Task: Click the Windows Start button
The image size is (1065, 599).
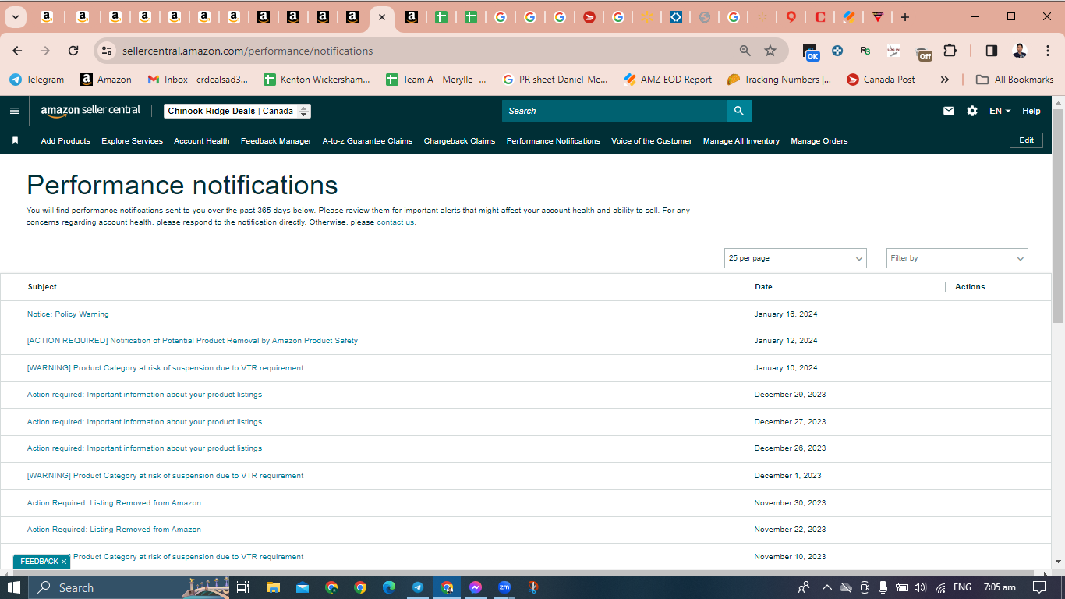Action: (x=13, y=587)
